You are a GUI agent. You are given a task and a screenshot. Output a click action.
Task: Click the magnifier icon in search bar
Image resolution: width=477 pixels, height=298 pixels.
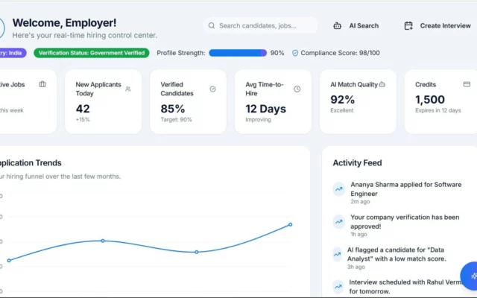212,25
